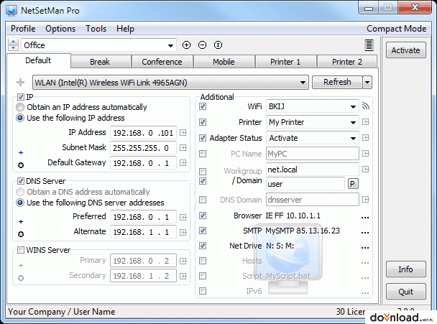The image size is (437, 324).
Task: Open the Adapter Status Activate dropdown
Action: point(313,138)
